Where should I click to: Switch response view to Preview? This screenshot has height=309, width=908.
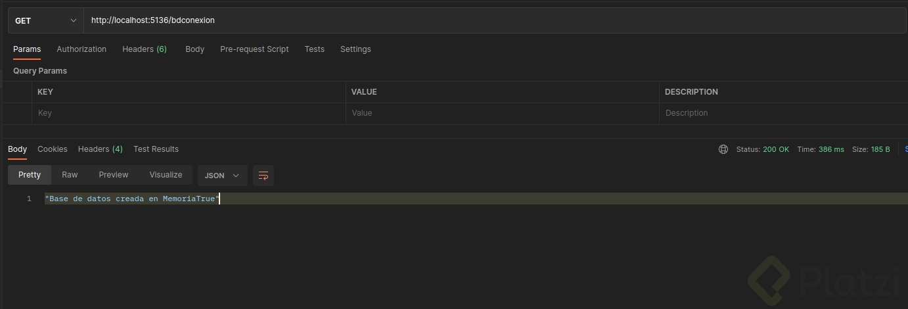[114, 175]
